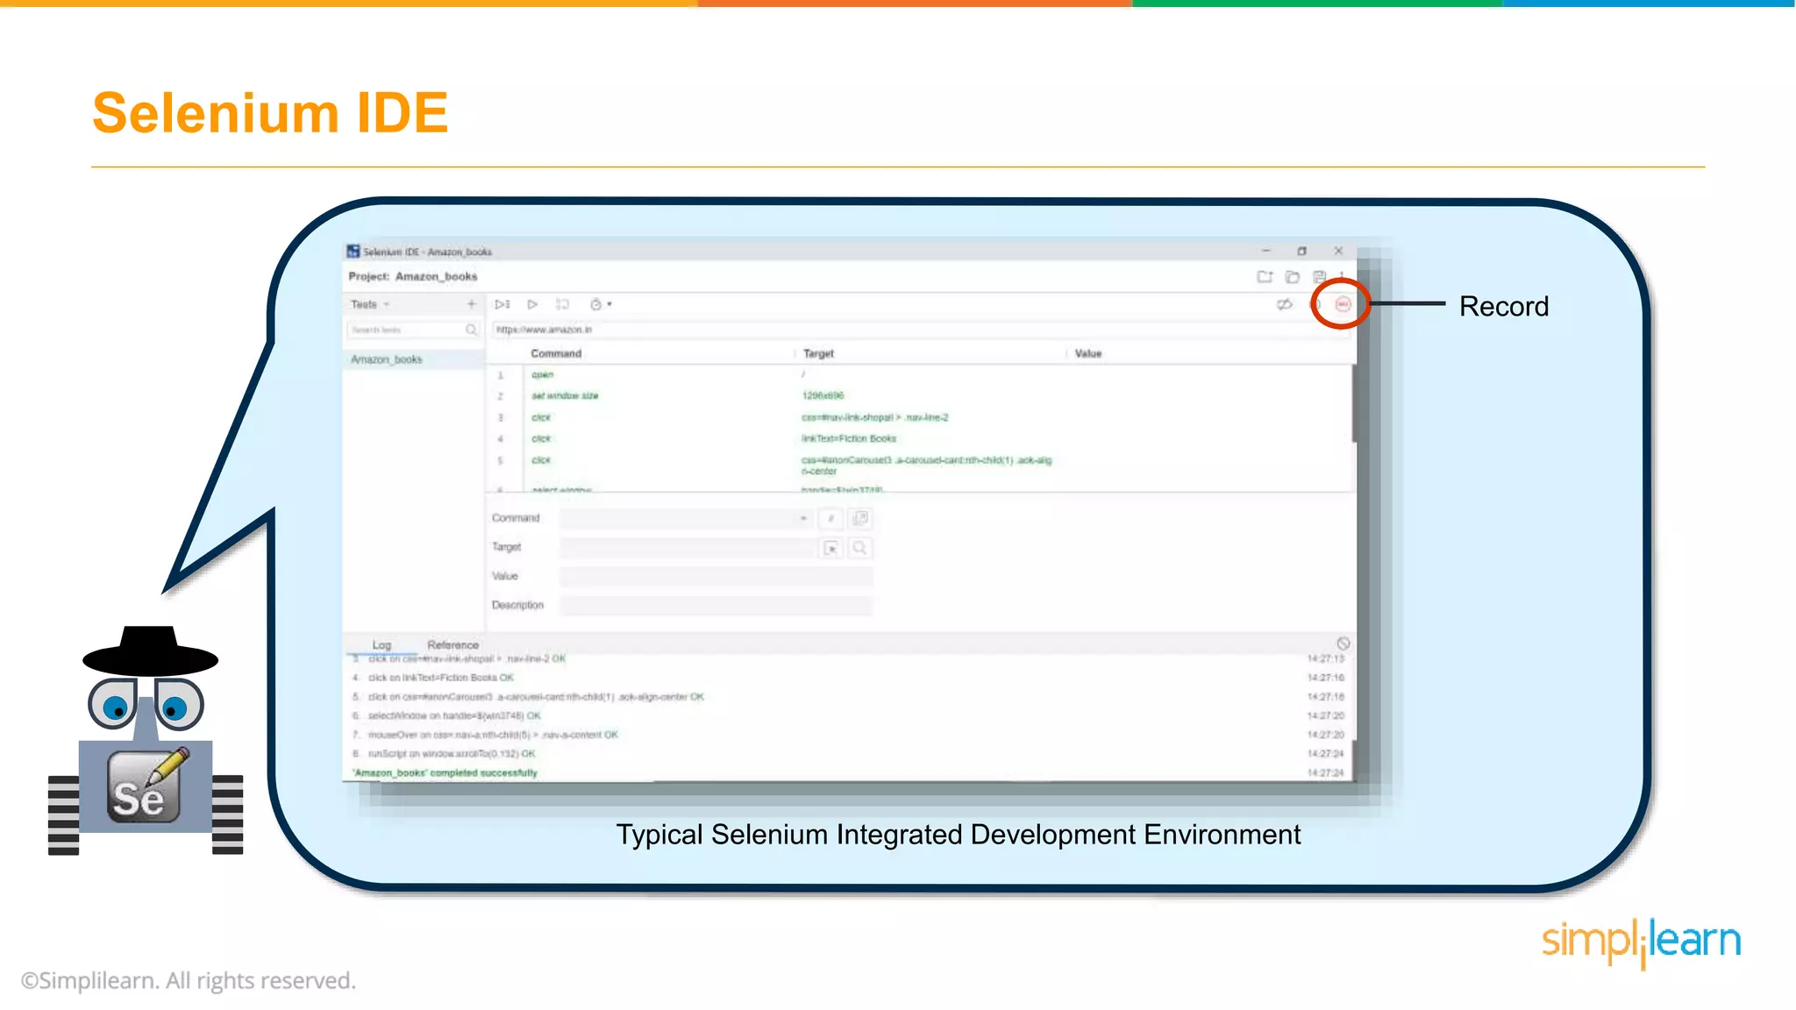Save the project icon
The image size is (1796, 1010).
pyautogui.click(x=1320, y=276)
